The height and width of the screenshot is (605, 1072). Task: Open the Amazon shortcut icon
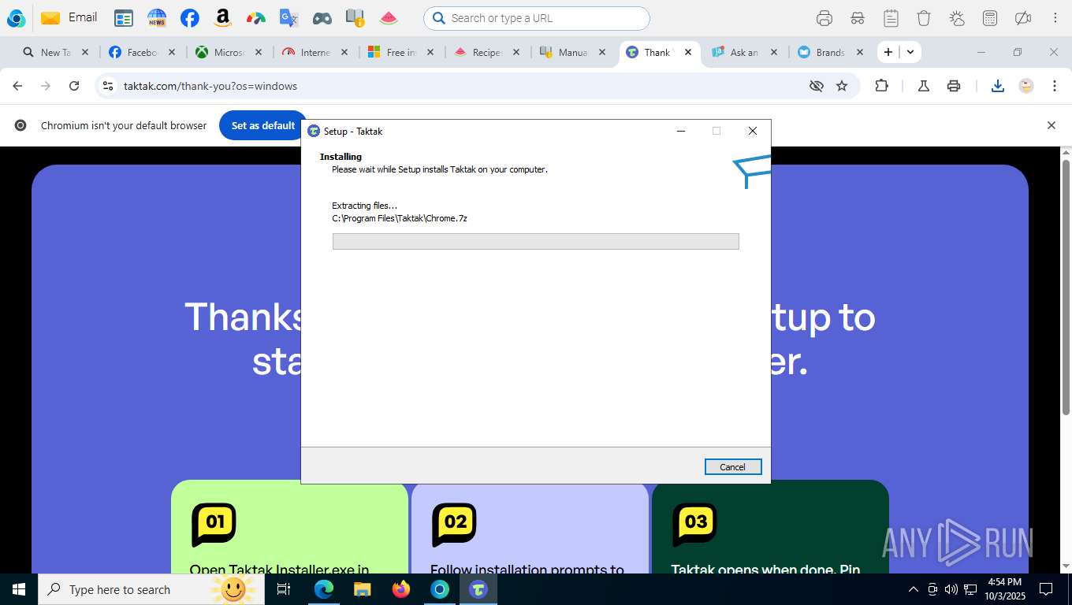coord(222,18)
